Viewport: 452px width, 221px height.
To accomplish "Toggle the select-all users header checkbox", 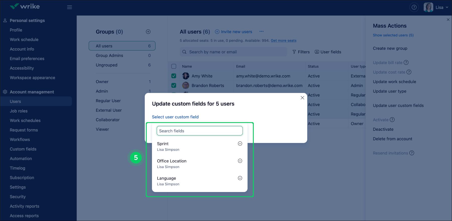I will 174,66.
